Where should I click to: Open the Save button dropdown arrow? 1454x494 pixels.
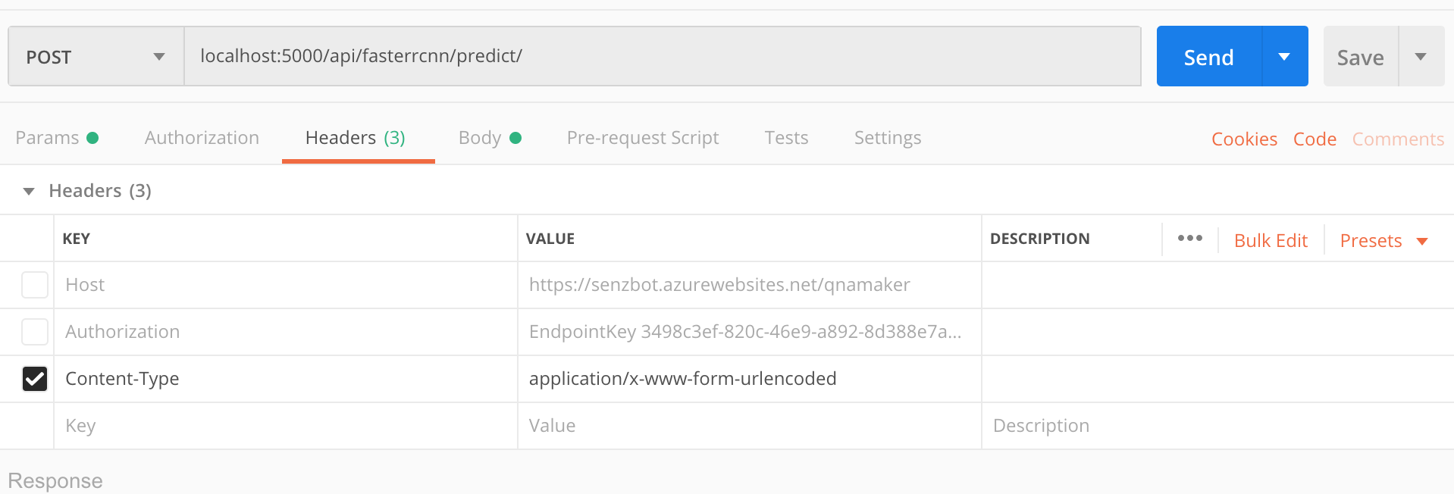pyautogui.click(x=1421, y=57)
